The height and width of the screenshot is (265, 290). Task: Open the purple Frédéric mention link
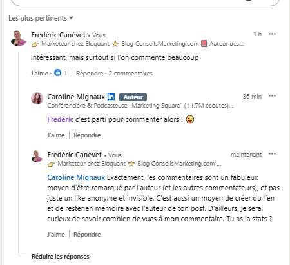click(x=60, y=119)
